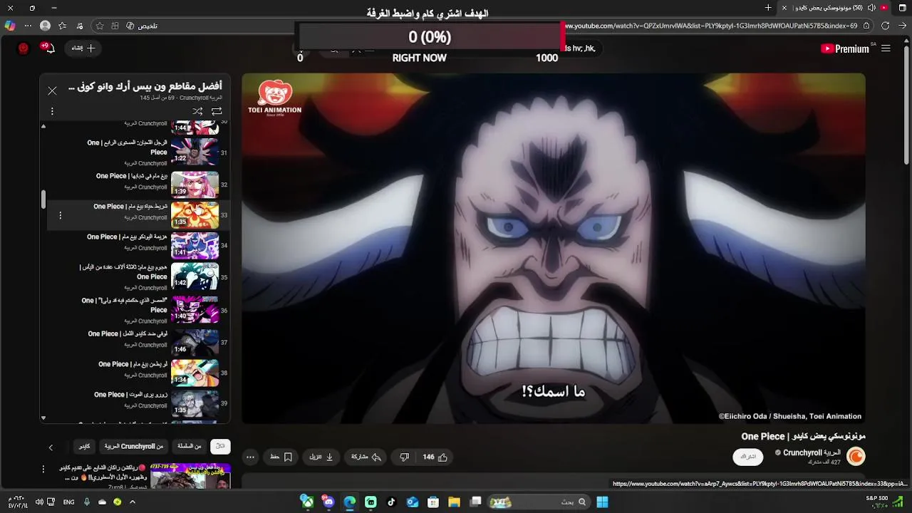The width and height of the screenshot is (912, 513).
Task: Expand system tray hidden icons chevron
Action: click(133, 502)
